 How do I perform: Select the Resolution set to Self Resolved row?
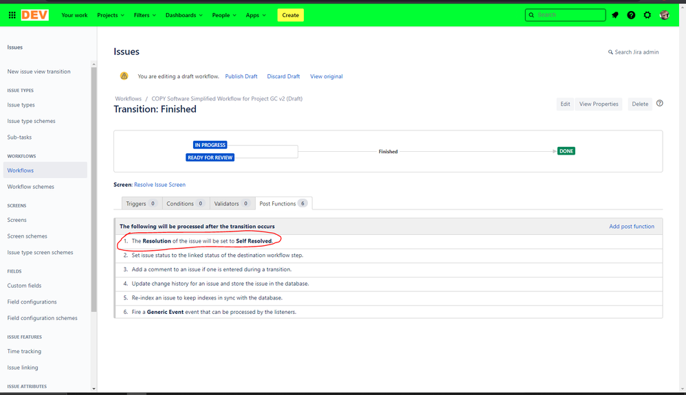(388, 241)
